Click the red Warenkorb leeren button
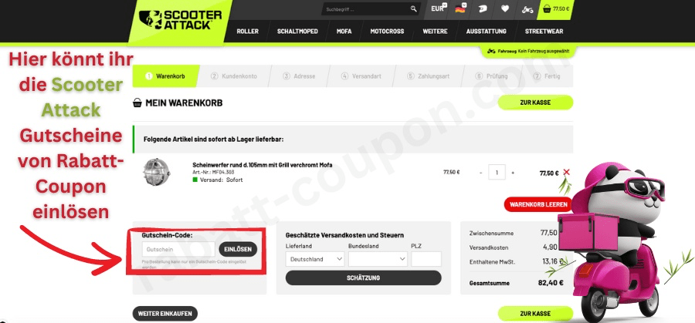This screenshot has width=695, height=323. [x=538, y=204]
